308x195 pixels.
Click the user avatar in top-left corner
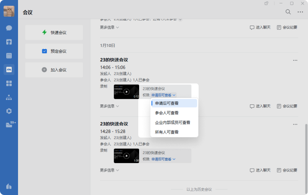point(9,12)
